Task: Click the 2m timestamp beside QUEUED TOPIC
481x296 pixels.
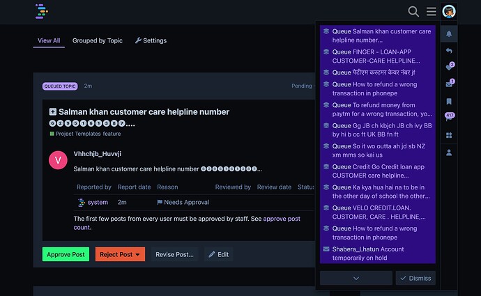Action: 88,86
